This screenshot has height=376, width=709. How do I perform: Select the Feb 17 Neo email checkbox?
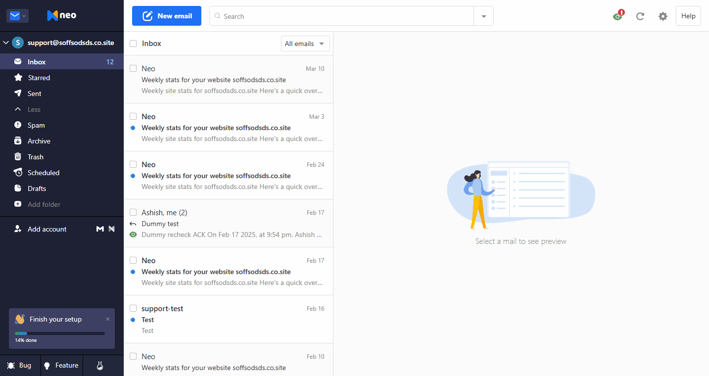tap(133, 260)
